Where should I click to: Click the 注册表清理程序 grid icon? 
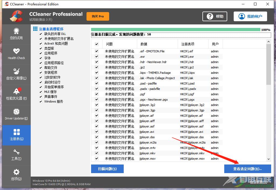click(x=35, y=29)
